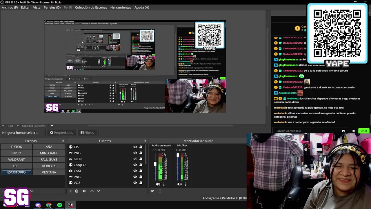This screenshot has height=209, width=371.
Task: Move source up with the up arrow
Action: [92, 191]
